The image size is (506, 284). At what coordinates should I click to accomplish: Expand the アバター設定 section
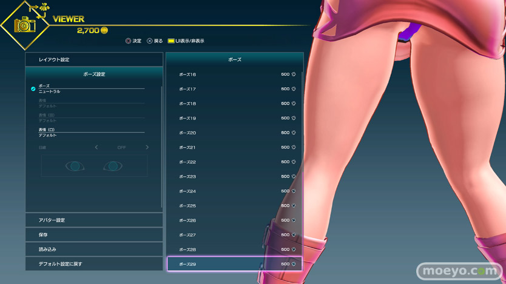pyautogui.click(x=94, y=220)
